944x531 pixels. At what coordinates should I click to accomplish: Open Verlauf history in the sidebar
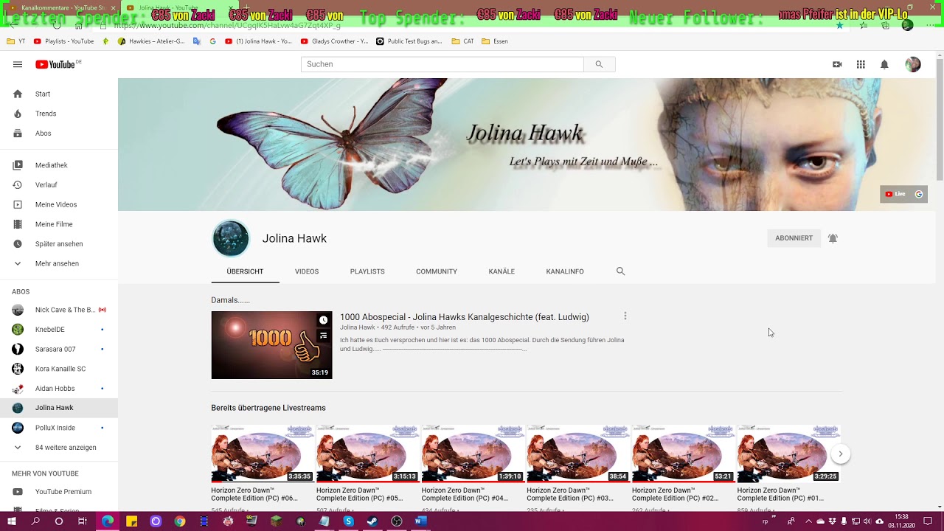click(59, 185)
